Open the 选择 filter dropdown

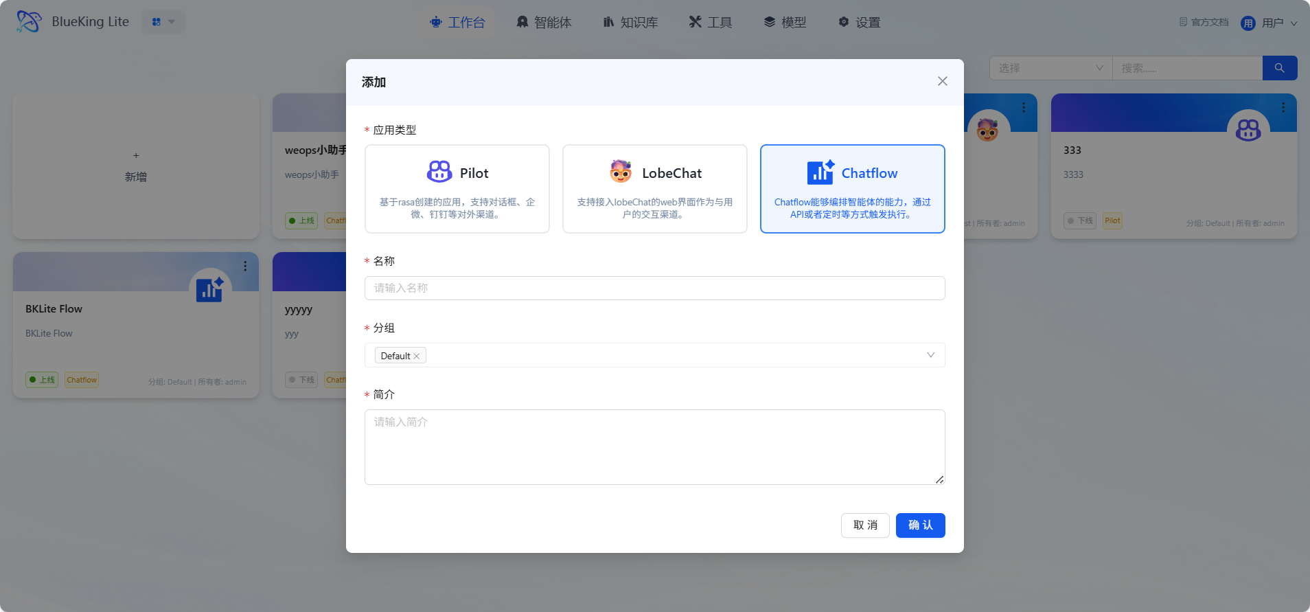tap(1050, 68)
